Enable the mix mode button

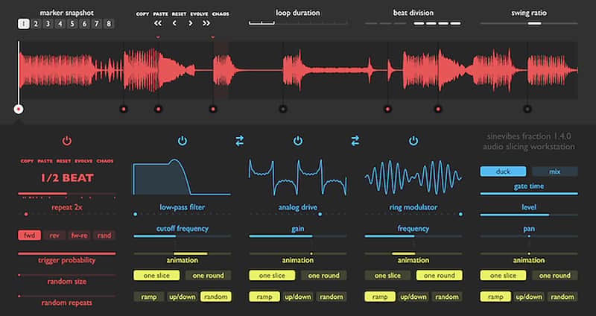click(554, 171)
